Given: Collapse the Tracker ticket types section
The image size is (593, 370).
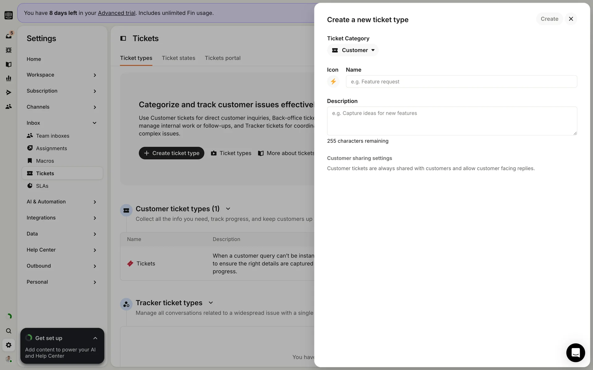Looking at the screenshot, I should (x=211, y=303).
